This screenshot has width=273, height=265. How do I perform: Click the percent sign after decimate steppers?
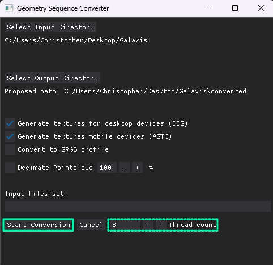coord(151,168)
